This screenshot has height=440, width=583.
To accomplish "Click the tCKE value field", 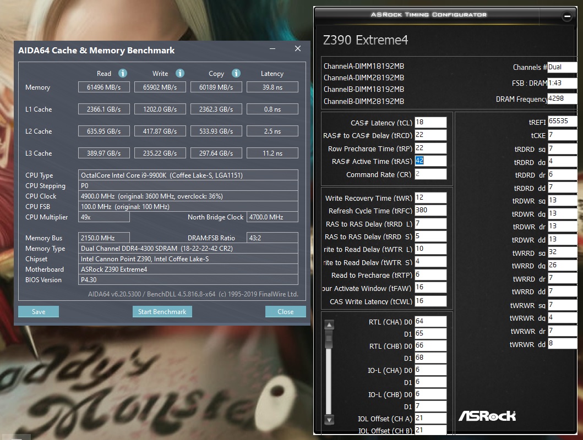I will pos(562,135).
